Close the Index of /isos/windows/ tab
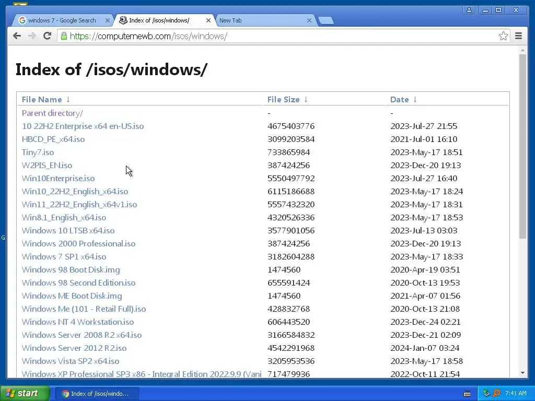 208,20
